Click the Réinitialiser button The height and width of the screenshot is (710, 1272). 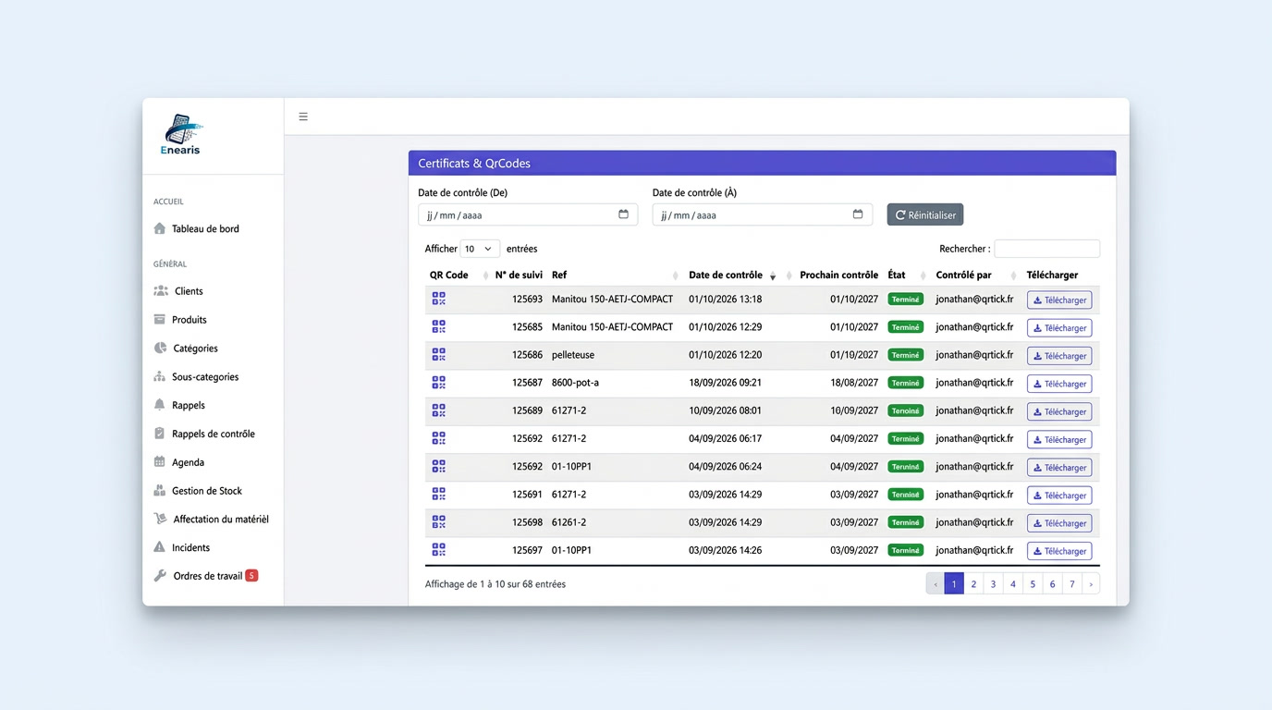(925, 214)
